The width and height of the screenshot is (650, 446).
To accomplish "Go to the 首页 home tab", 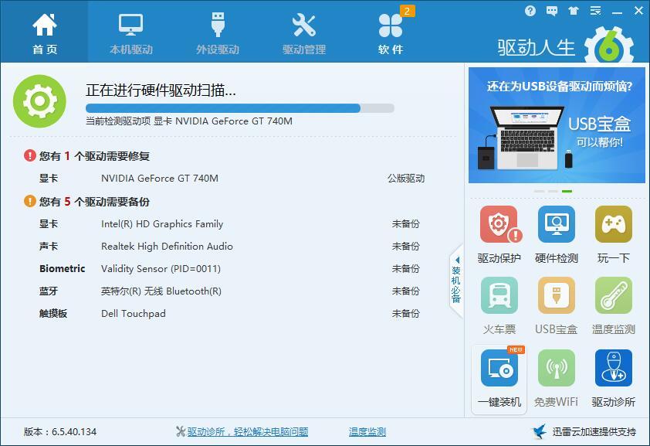I will 44,32.
